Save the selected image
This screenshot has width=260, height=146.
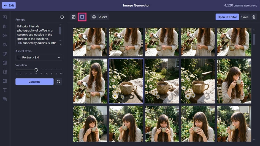click(245, 17)
